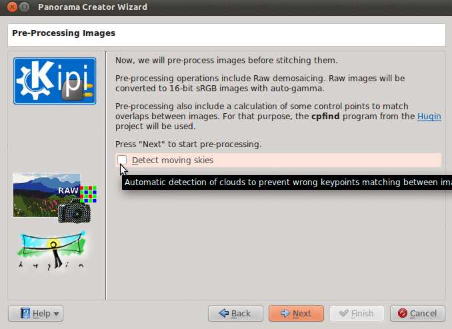This screenshot has height=329, width=452.
Task: Click the checkmark icon on Finish
Action: tap(344, 313)
